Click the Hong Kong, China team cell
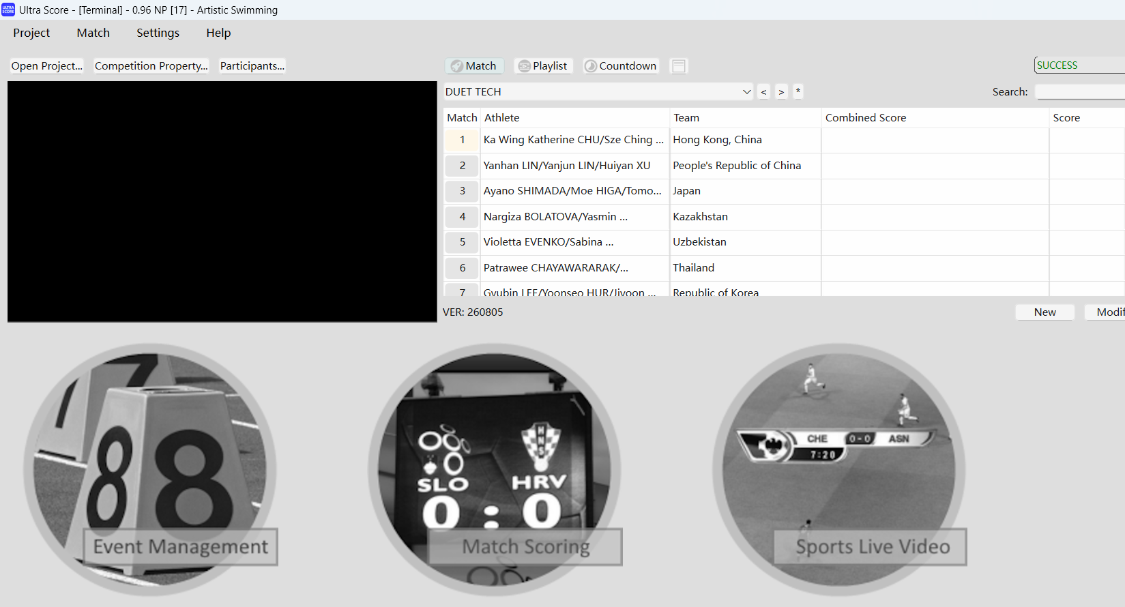This screenshot has width=1125, height=607. [x=745, y=140]
